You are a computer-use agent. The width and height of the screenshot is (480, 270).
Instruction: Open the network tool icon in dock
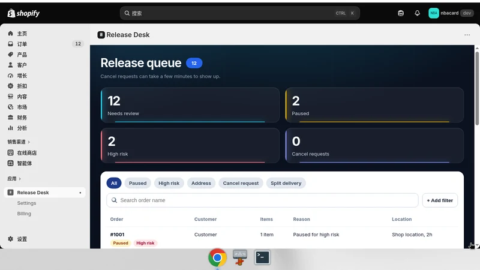[x=239, y=257]
